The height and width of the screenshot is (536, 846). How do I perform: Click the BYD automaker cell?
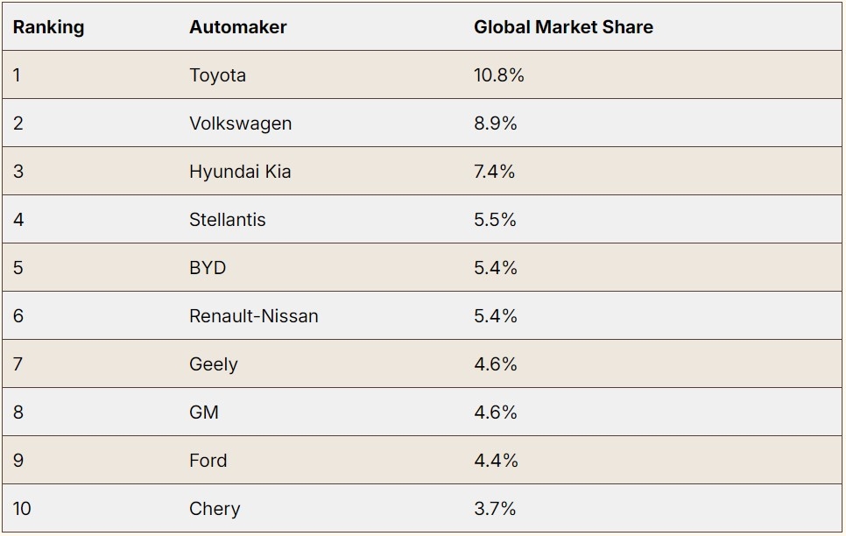(x=208, y=268)
